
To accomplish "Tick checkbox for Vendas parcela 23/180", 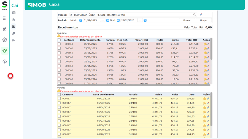I will (x=59, y=99).
